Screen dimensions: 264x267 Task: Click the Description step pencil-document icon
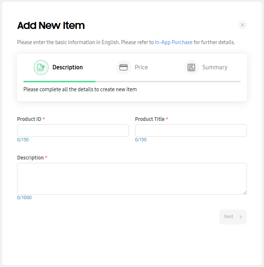41,67
